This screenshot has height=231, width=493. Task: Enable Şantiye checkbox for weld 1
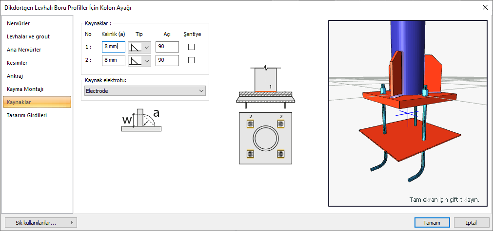[192, 47]
